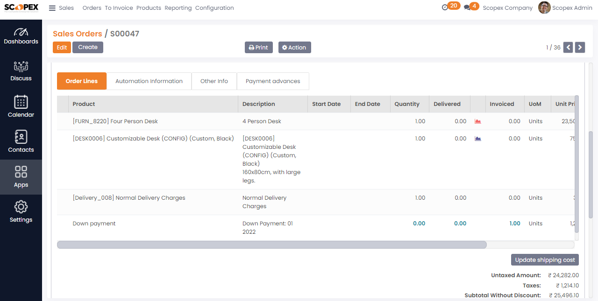
Task: Open the [DESK0006] Customizable Desk product line
Action: pyautogui.click(x=153, y=139)
